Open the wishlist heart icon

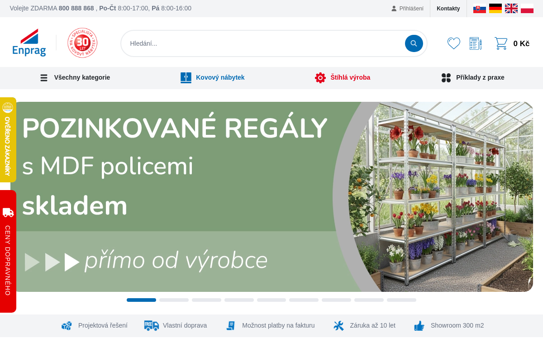[453, 43]
